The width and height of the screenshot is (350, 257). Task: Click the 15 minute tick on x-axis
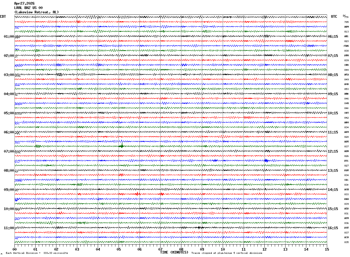point(327,249)
